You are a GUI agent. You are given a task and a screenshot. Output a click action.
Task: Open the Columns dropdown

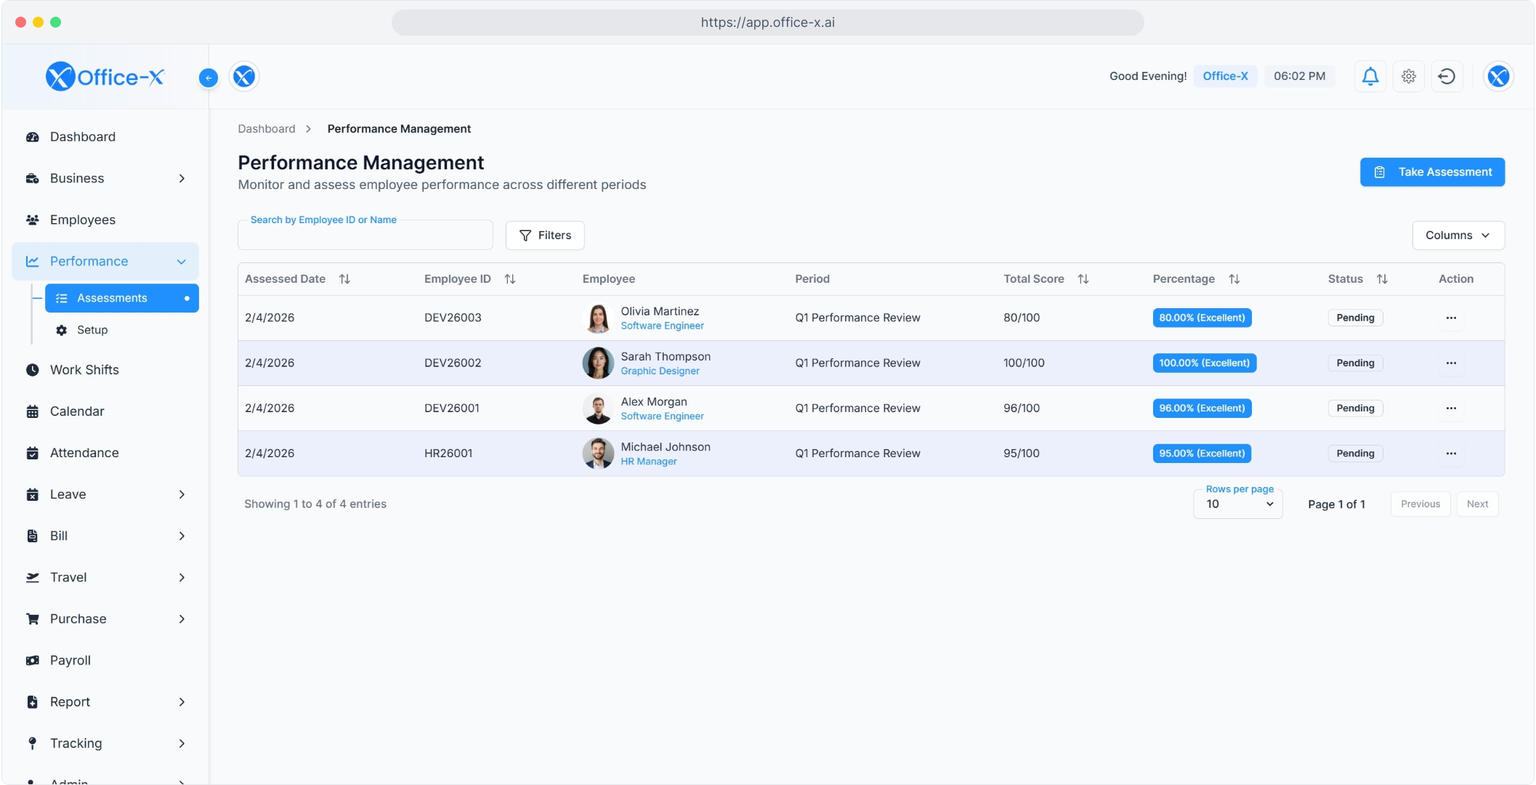click(x=1458, y=235)
